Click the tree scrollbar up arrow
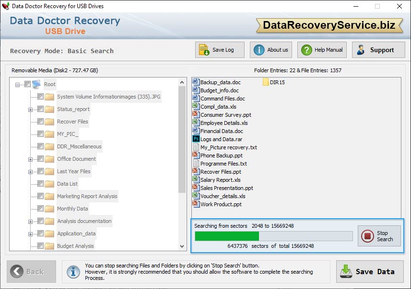411x289 pixels. (182, 82)
